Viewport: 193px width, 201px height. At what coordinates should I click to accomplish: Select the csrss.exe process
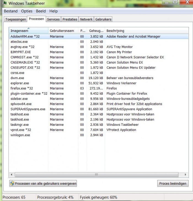click(99, 73)
